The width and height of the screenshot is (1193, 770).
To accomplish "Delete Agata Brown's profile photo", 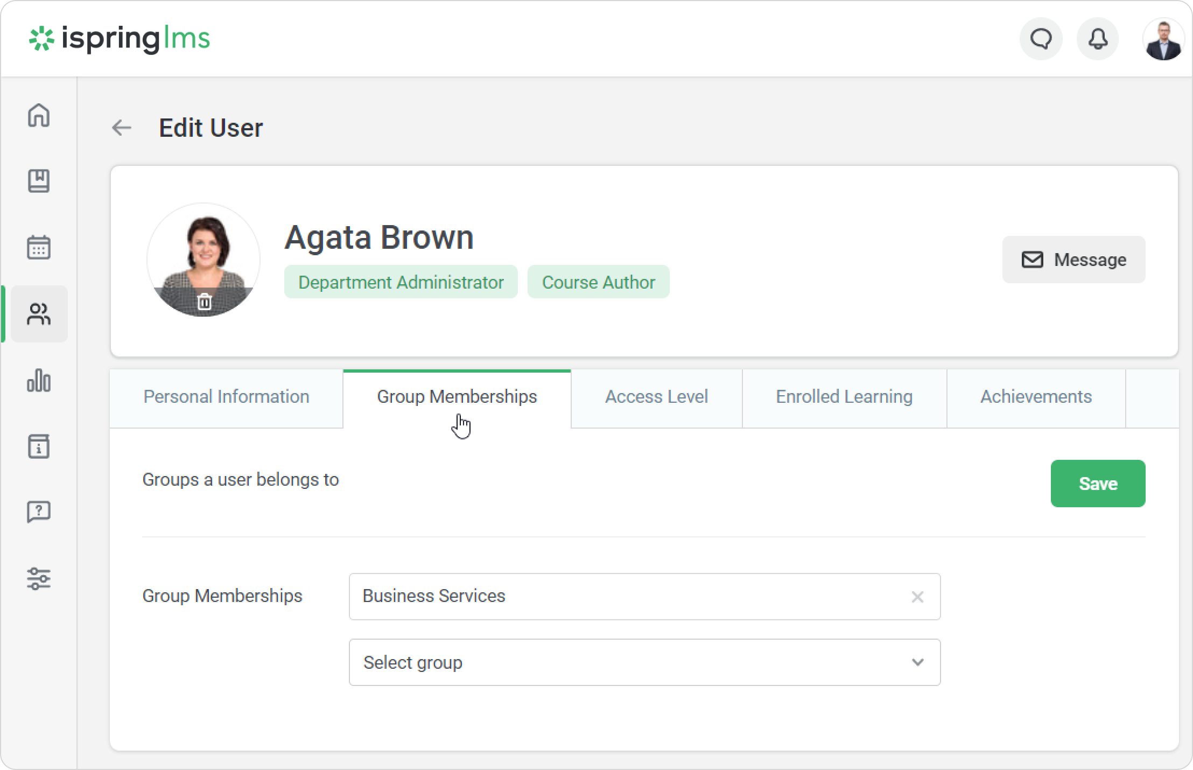I will (x=204, y=302).
